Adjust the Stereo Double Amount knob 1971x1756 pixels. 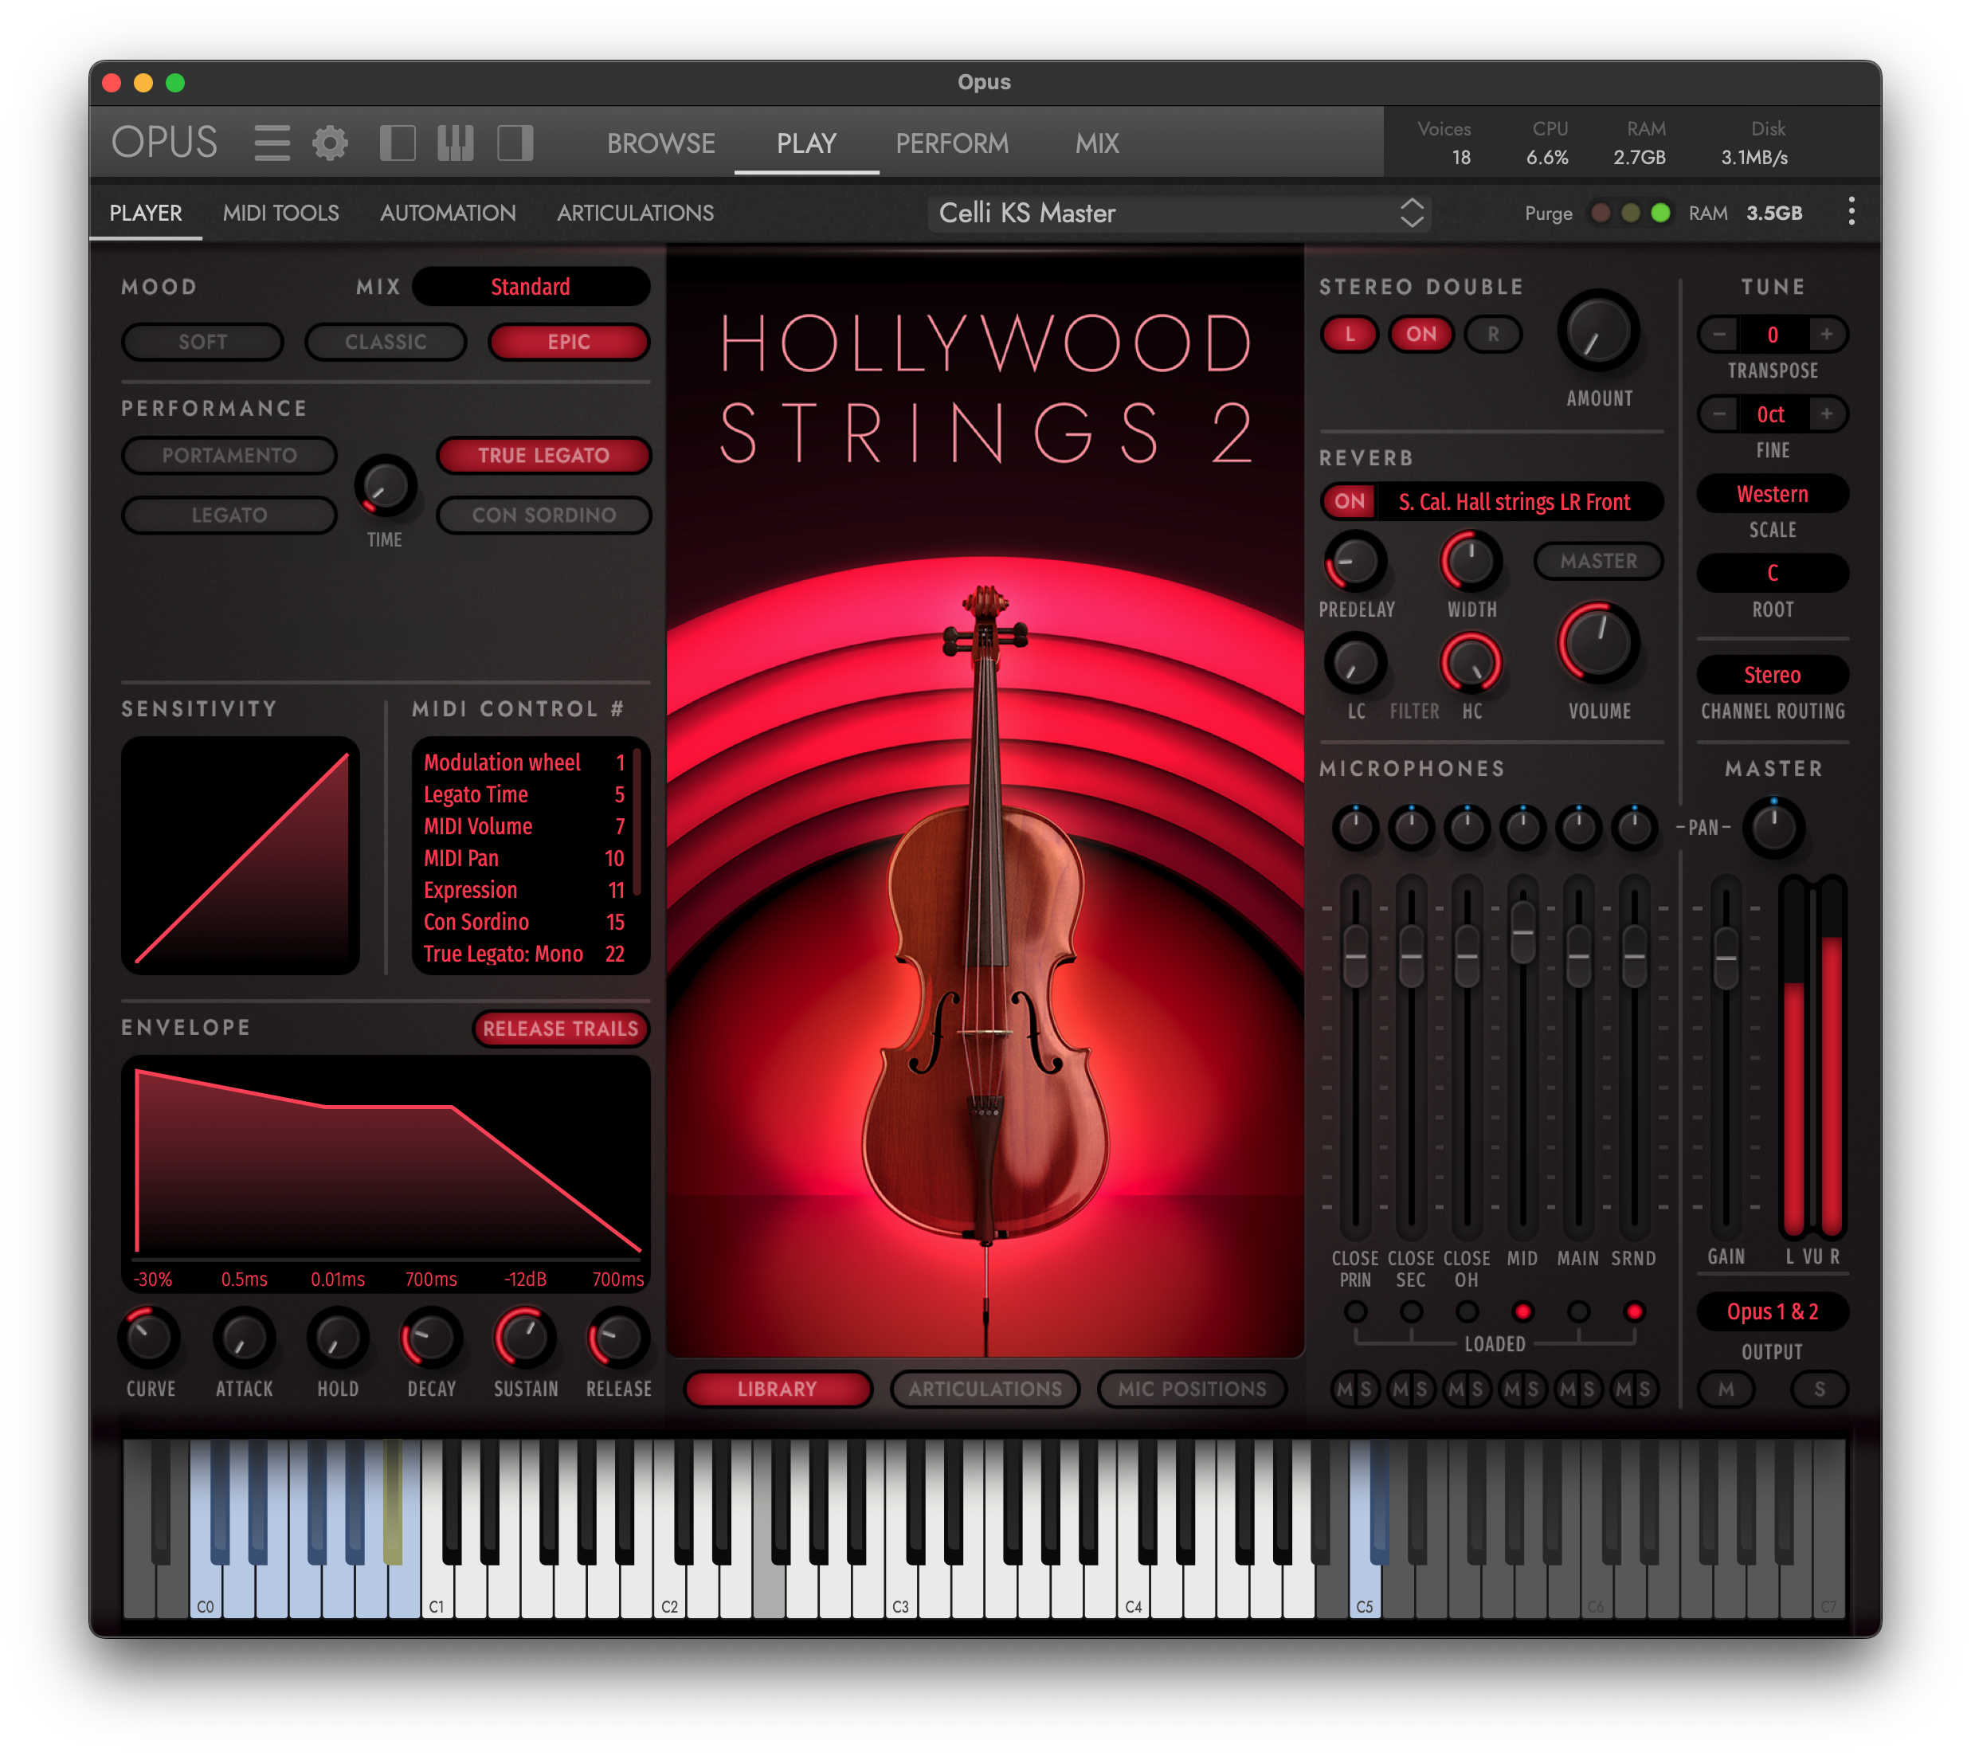[x=1599, y=331]
